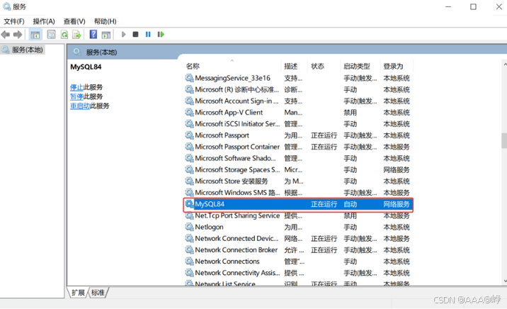Open the 查看(V) menu
The width and height of the screenshot is (507, 309).
tap(74, 21)
